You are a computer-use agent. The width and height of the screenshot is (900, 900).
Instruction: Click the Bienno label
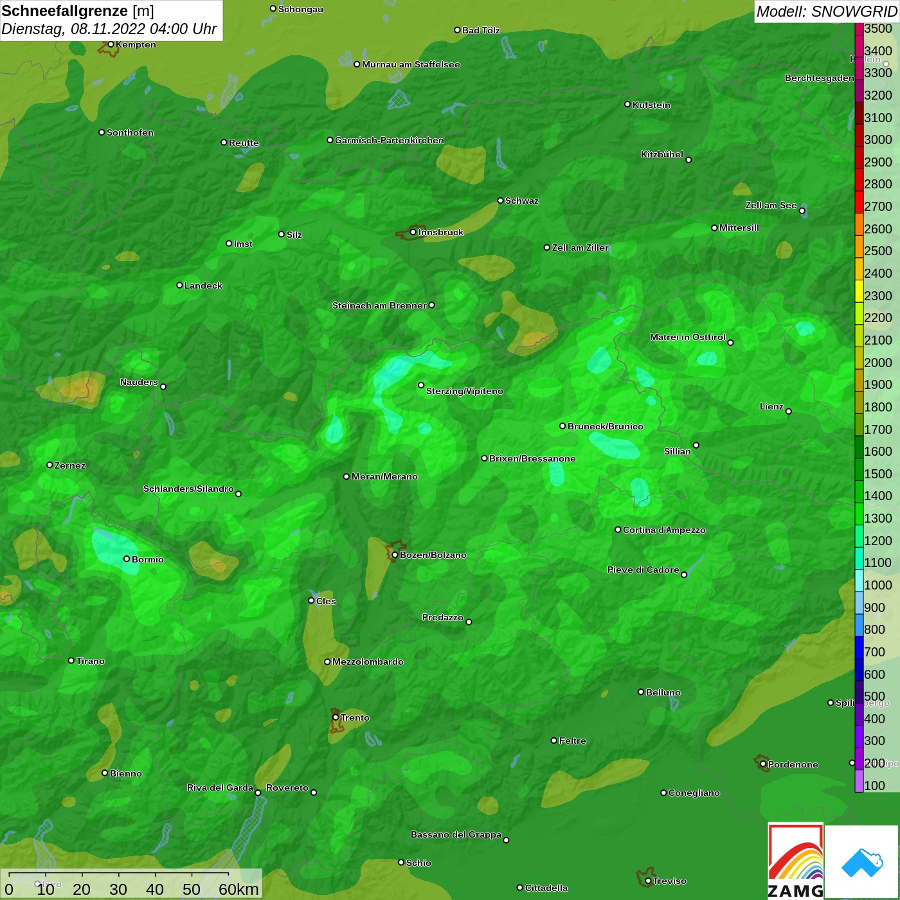[125, 773]
